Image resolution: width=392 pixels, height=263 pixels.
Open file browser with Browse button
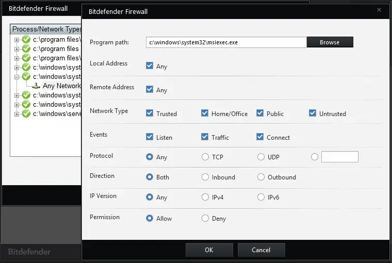point(330,42)
